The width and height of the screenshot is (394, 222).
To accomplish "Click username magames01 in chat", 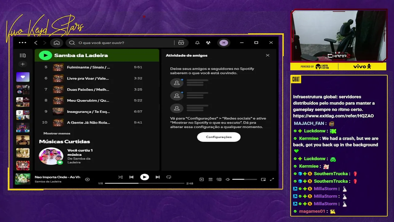I will pos(312,211).
